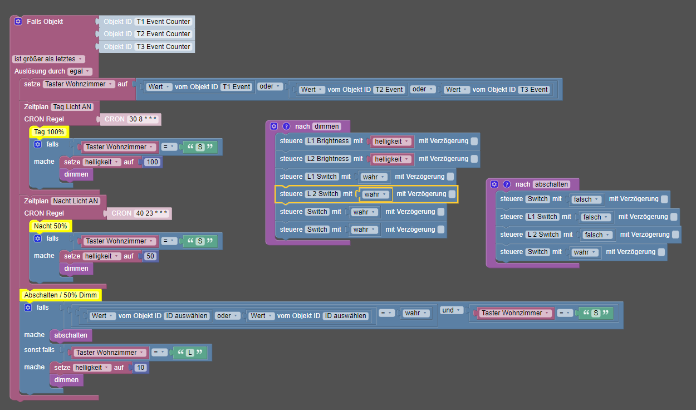Select yellow 'Tag 100%' comment
Image resolution: width=696 pixels, height=410 pixels.
click(x=49, y=133)
